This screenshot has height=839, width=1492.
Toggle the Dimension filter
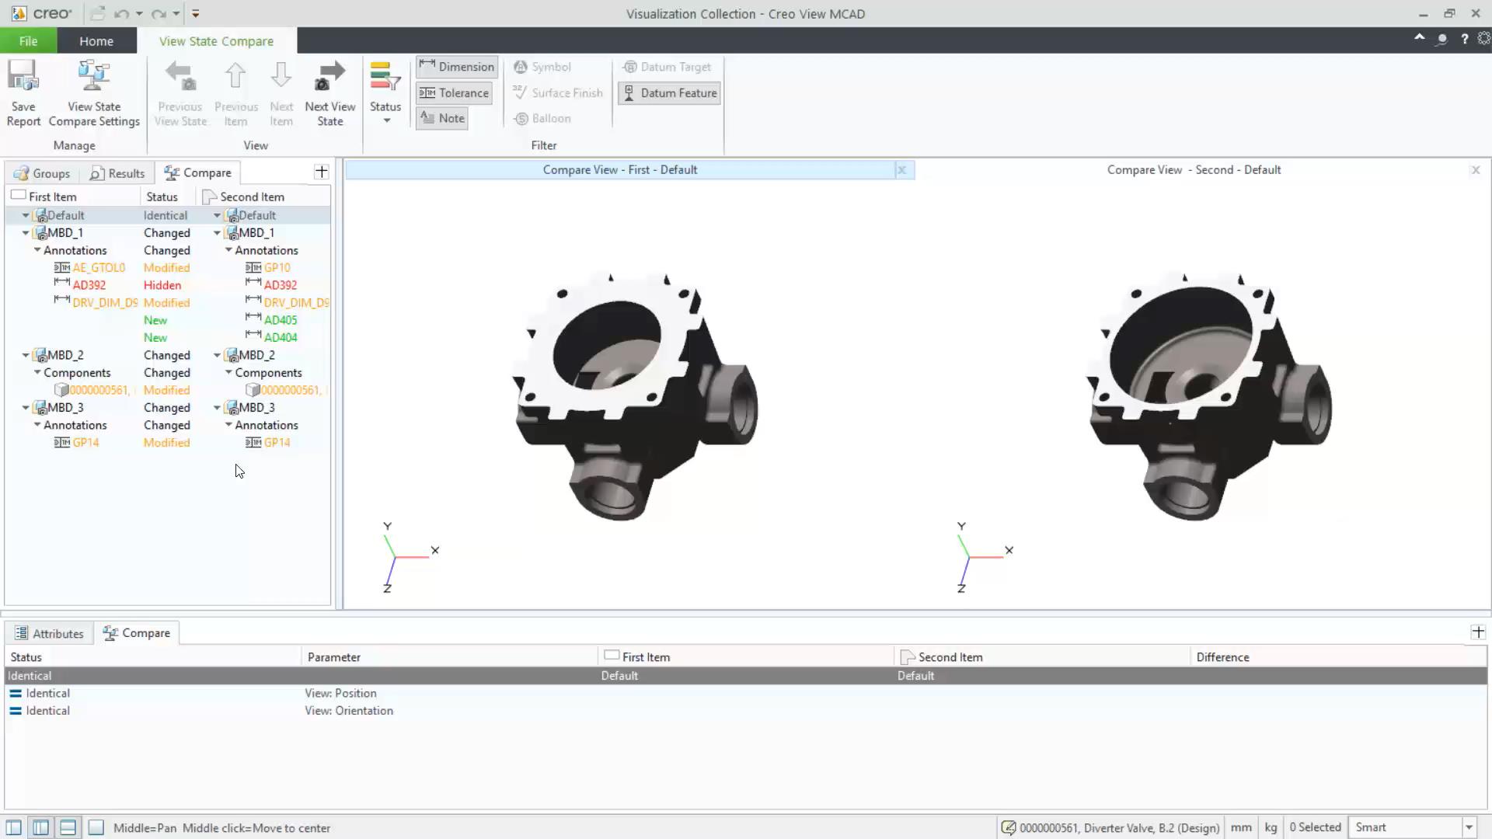click(457, 67)
